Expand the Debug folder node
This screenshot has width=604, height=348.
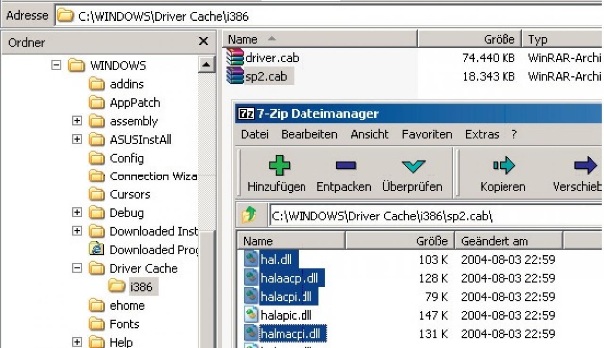tap(77, 212)
